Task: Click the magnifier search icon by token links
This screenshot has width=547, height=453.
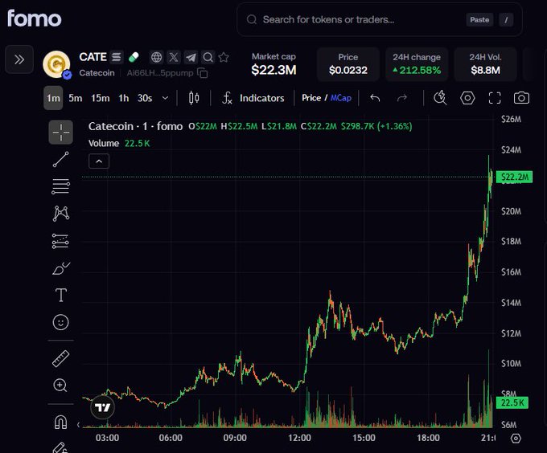Action: click(208, 57)
